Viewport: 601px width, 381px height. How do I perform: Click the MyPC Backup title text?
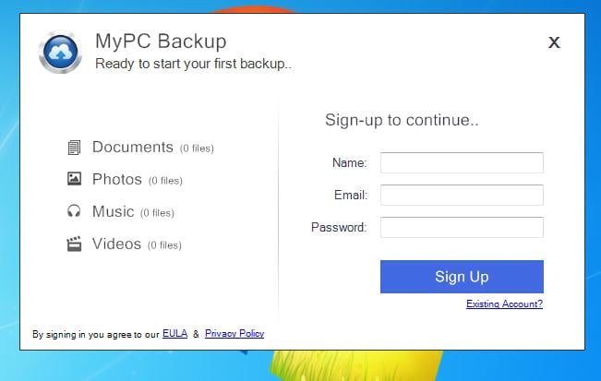coord(161,42)
